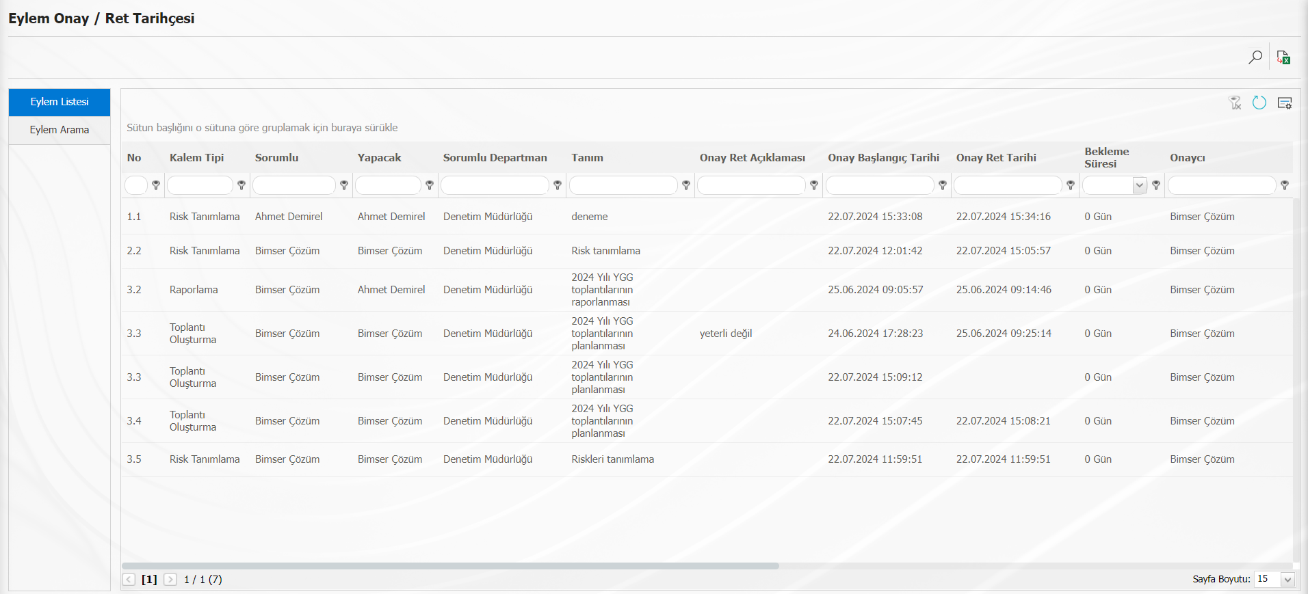Sort by Sorumlu column header

[x=277, y=158]
